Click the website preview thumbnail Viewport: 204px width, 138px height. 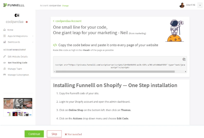18,107
